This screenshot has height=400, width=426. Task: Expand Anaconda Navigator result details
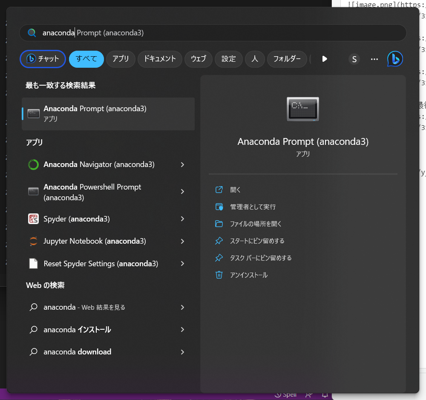click(x=182, y=164)
